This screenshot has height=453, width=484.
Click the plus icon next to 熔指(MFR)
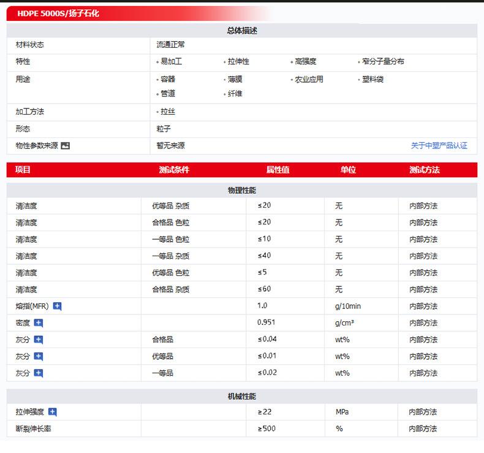click(x=58, y=306)
